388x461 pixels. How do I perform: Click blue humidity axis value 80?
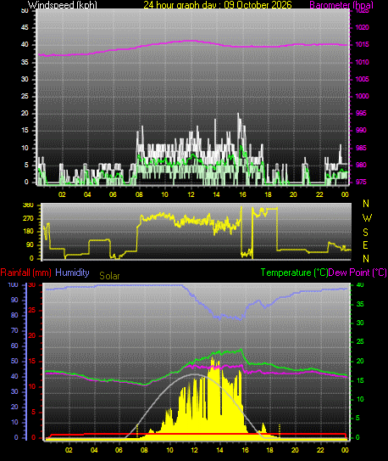click(x=14, y=316)
